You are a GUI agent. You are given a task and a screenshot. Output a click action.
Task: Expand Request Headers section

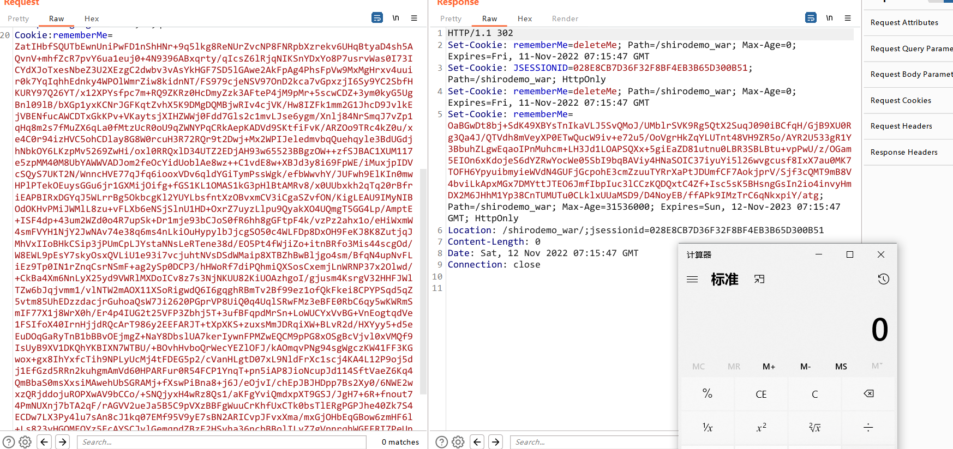908,126
